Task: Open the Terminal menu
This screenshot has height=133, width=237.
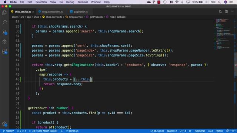Action: pos(83,2)
